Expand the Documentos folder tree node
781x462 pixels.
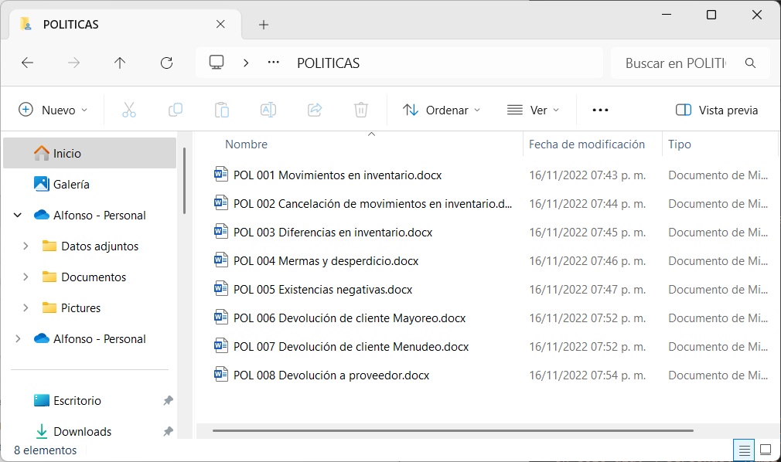(x=26, y=277)
